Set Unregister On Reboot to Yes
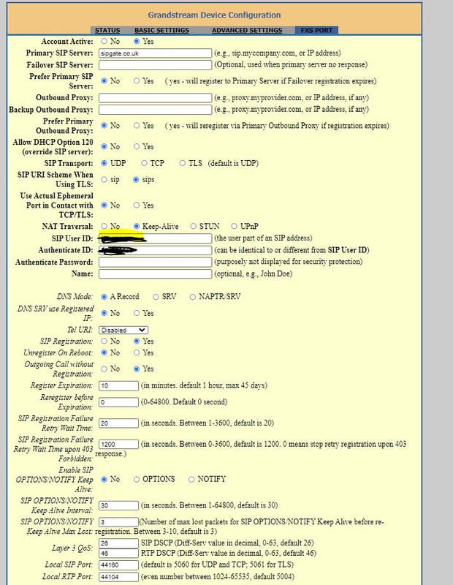This screenshot has width=453, height=585. 137,352
